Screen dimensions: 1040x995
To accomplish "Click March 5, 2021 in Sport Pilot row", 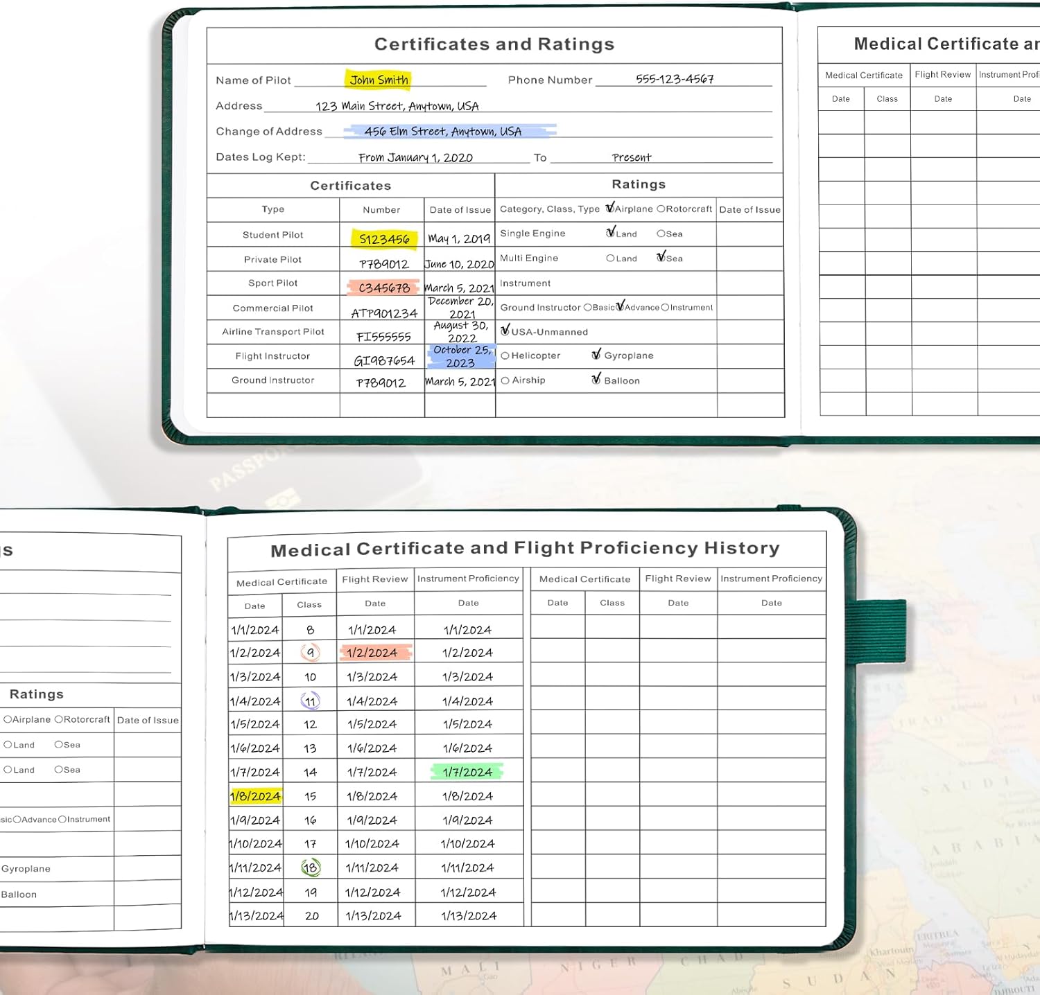I will point(460,288).
